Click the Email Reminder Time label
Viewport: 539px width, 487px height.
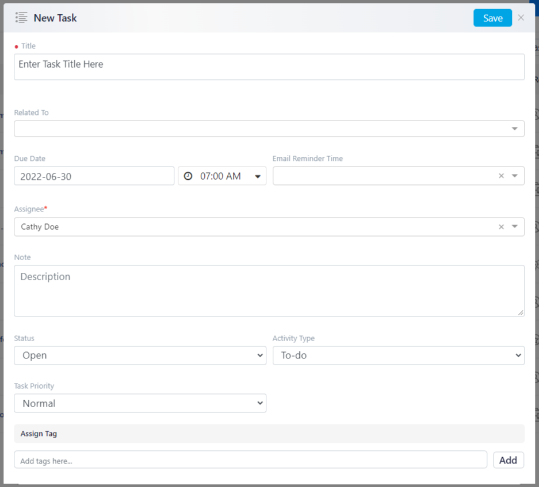[x=308, y=159]
